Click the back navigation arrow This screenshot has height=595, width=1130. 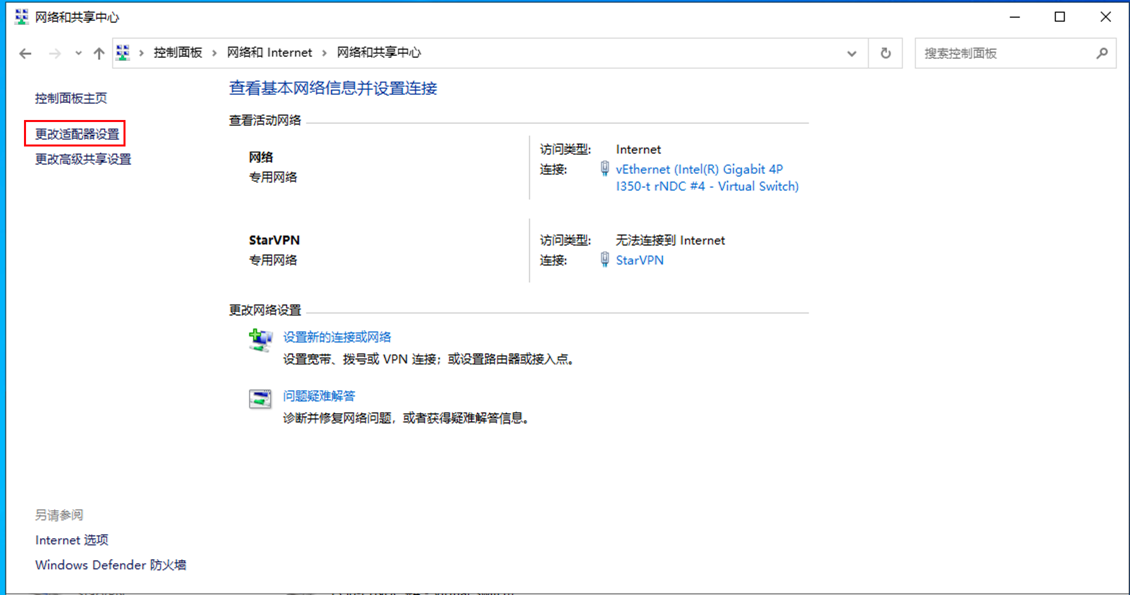coord(25,53)
